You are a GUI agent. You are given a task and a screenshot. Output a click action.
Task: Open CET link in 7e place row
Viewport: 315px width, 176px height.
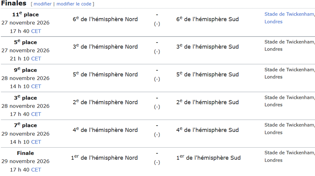click(36, 142)
